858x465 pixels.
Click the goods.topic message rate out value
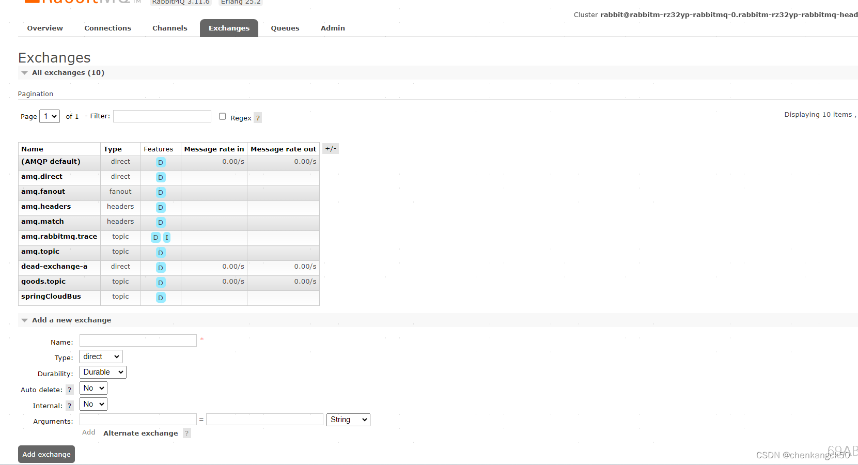click(x=305, y=282)
